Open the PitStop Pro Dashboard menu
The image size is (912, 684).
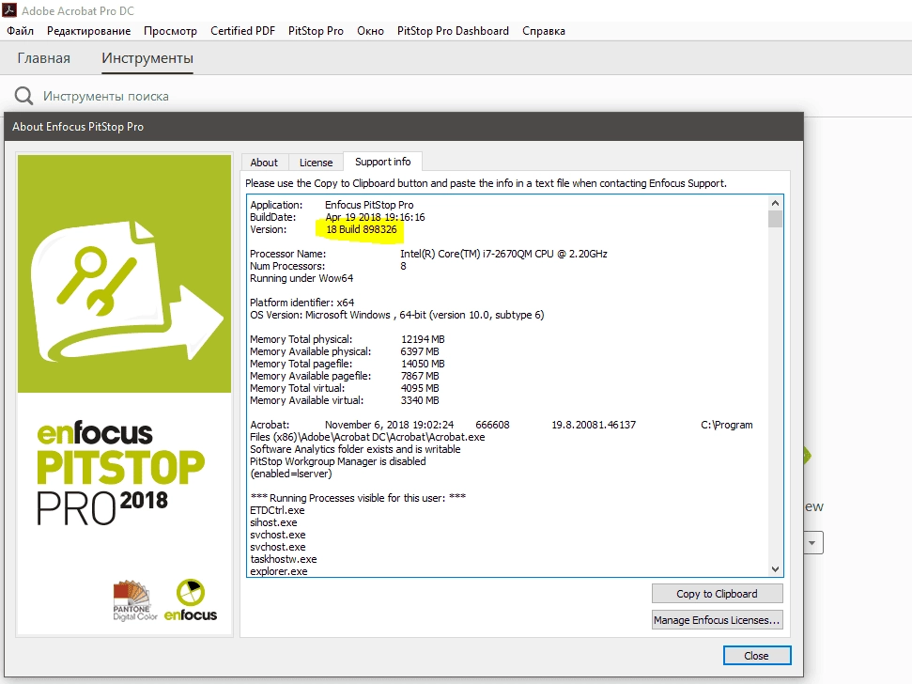(x=453, y=31)
